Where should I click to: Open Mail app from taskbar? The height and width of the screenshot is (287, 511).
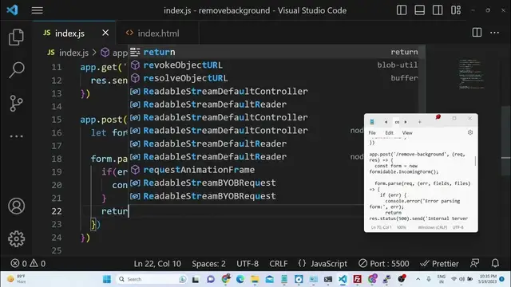tap(269, 279)
